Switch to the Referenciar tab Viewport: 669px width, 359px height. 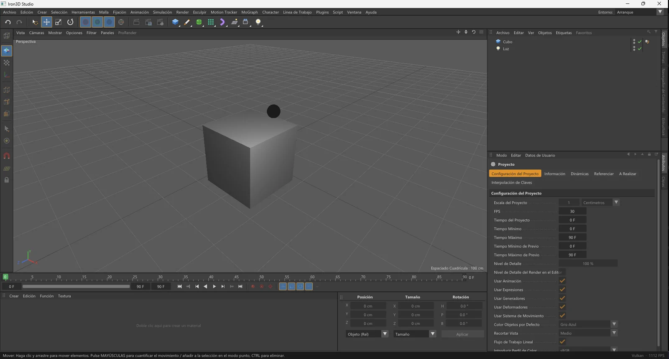tap(604, 174)
